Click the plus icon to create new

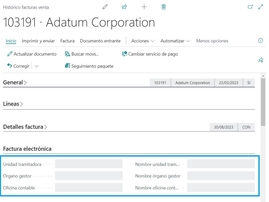tap(144, 7)
